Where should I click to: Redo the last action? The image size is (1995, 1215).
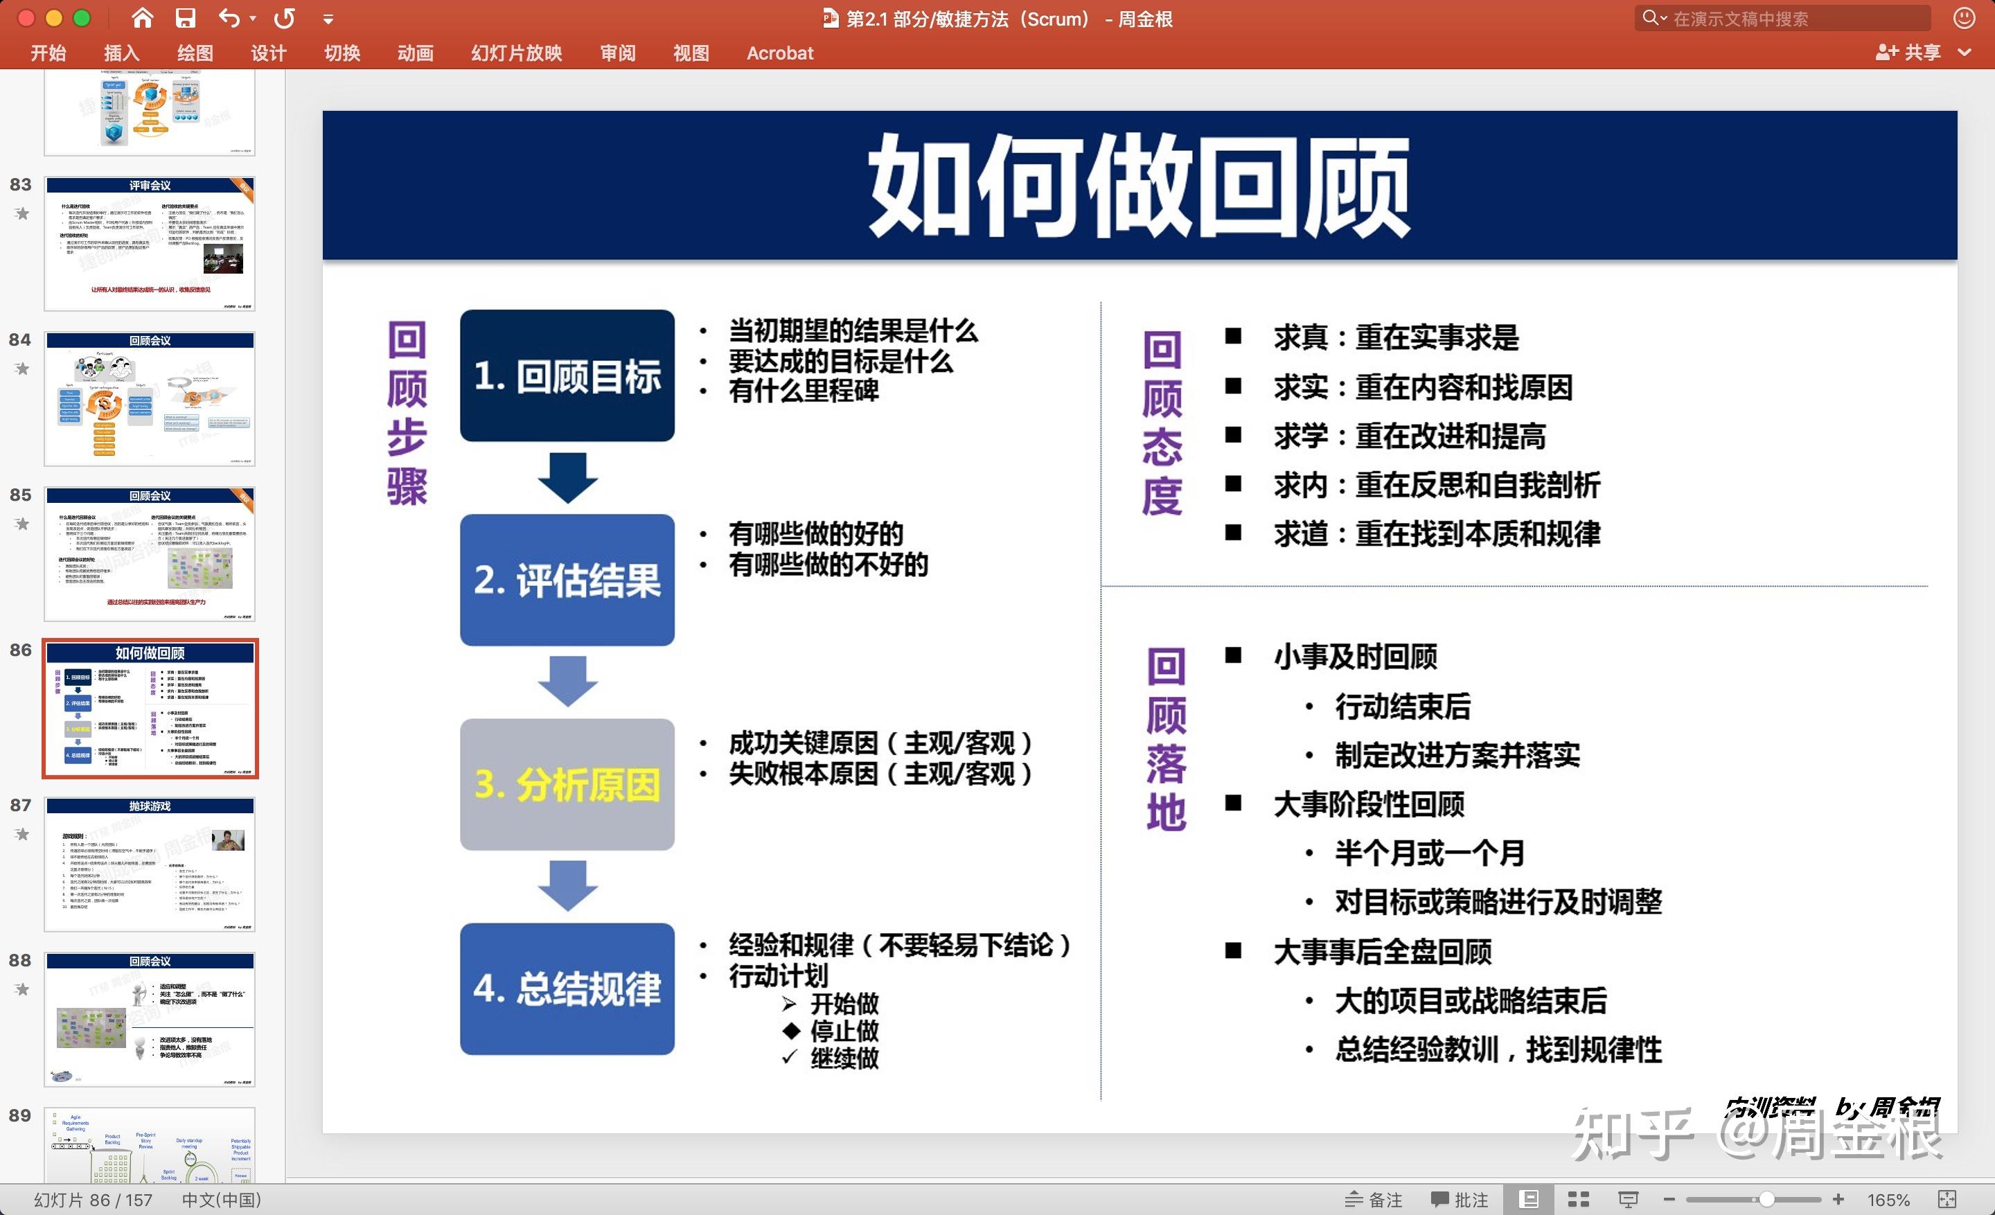[x=284, y=18]
